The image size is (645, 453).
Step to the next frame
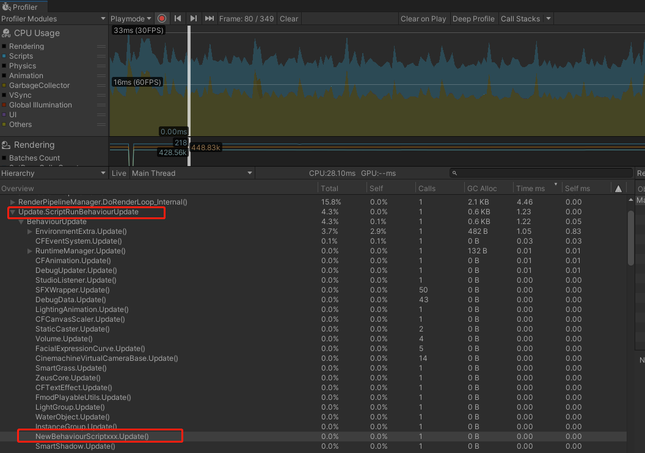pos(194,18)
